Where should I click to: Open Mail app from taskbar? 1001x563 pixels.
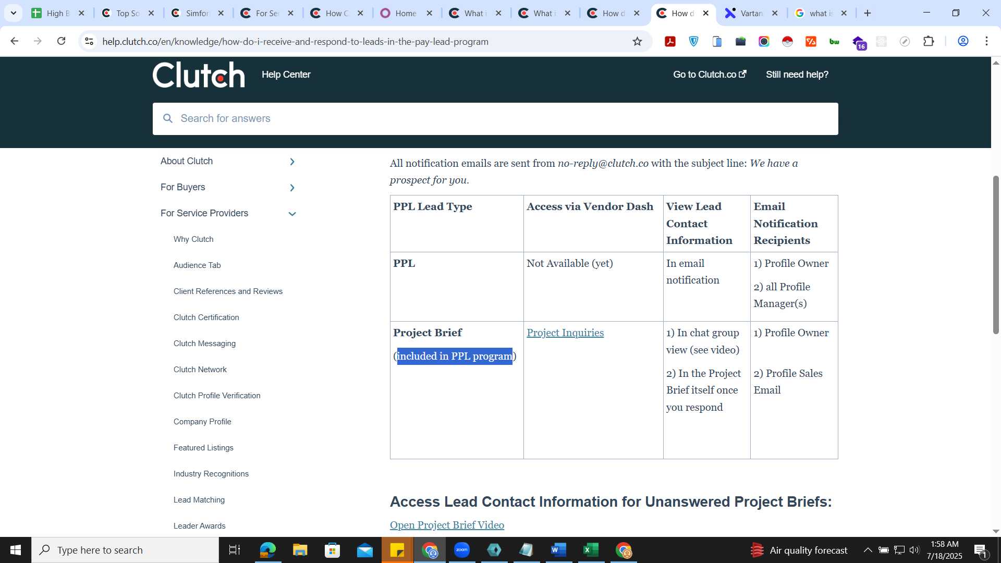[365, 550]
